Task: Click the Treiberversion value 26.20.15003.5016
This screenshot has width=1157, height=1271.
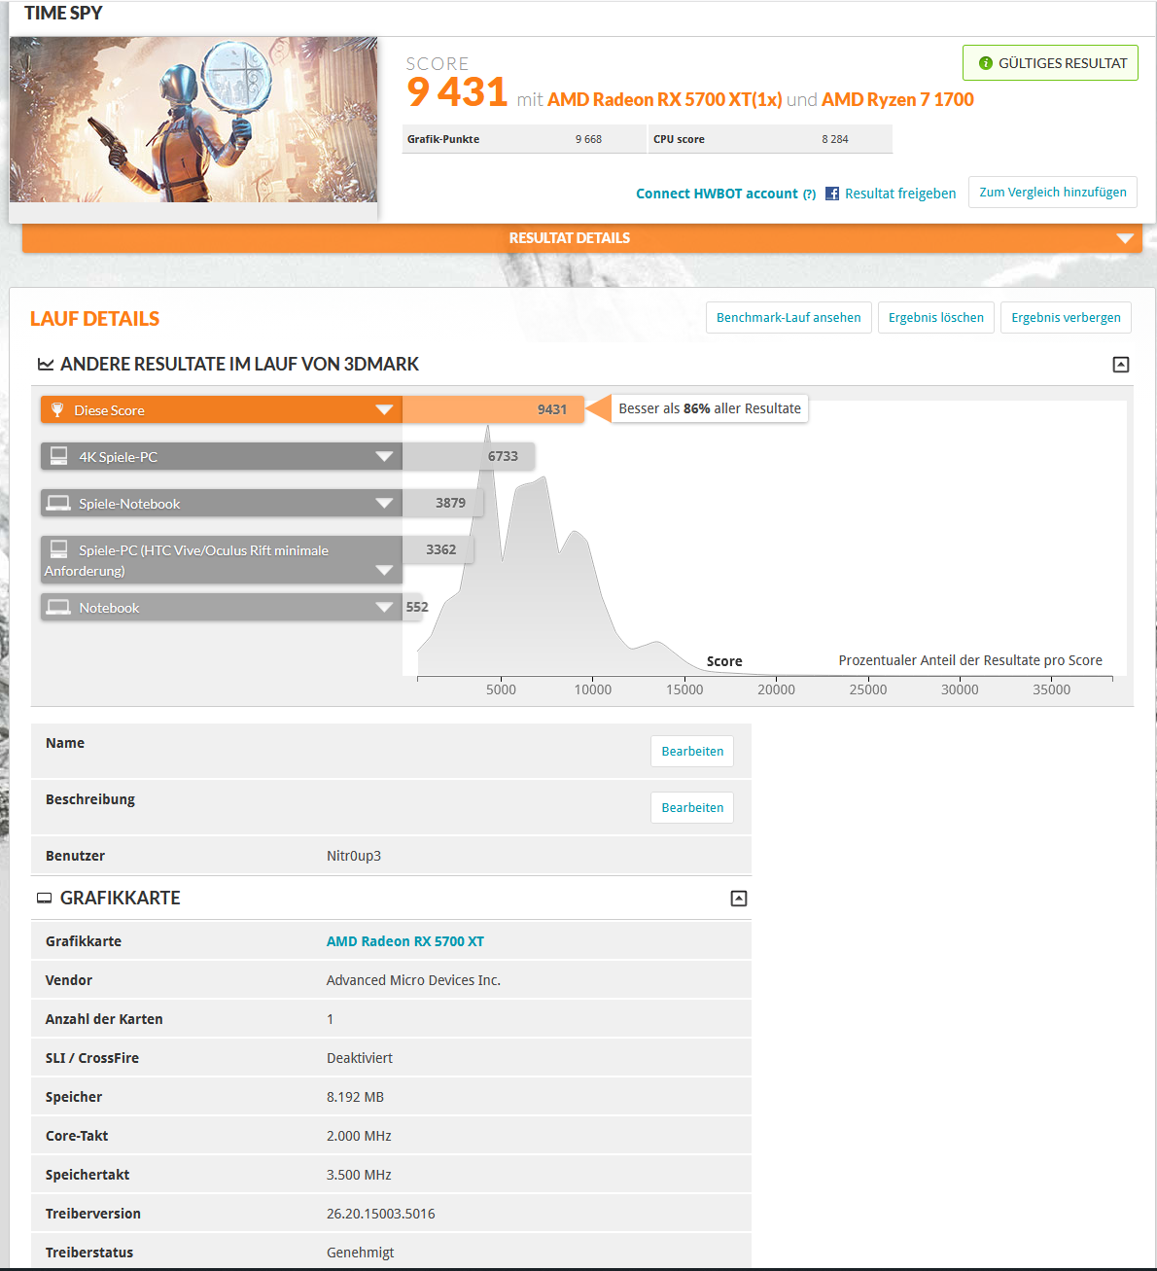Action: [x=381, y=1214]
